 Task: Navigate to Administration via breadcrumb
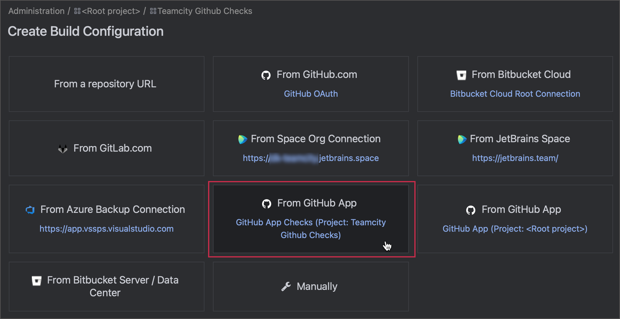coord(36,11)
